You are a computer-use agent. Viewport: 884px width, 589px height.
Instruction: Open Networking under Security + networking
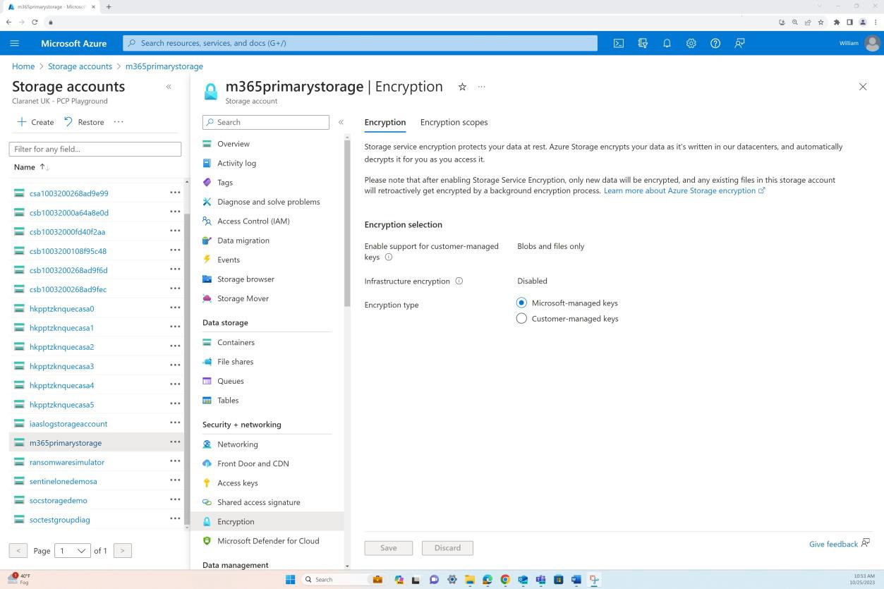click(x=237, y=444)
